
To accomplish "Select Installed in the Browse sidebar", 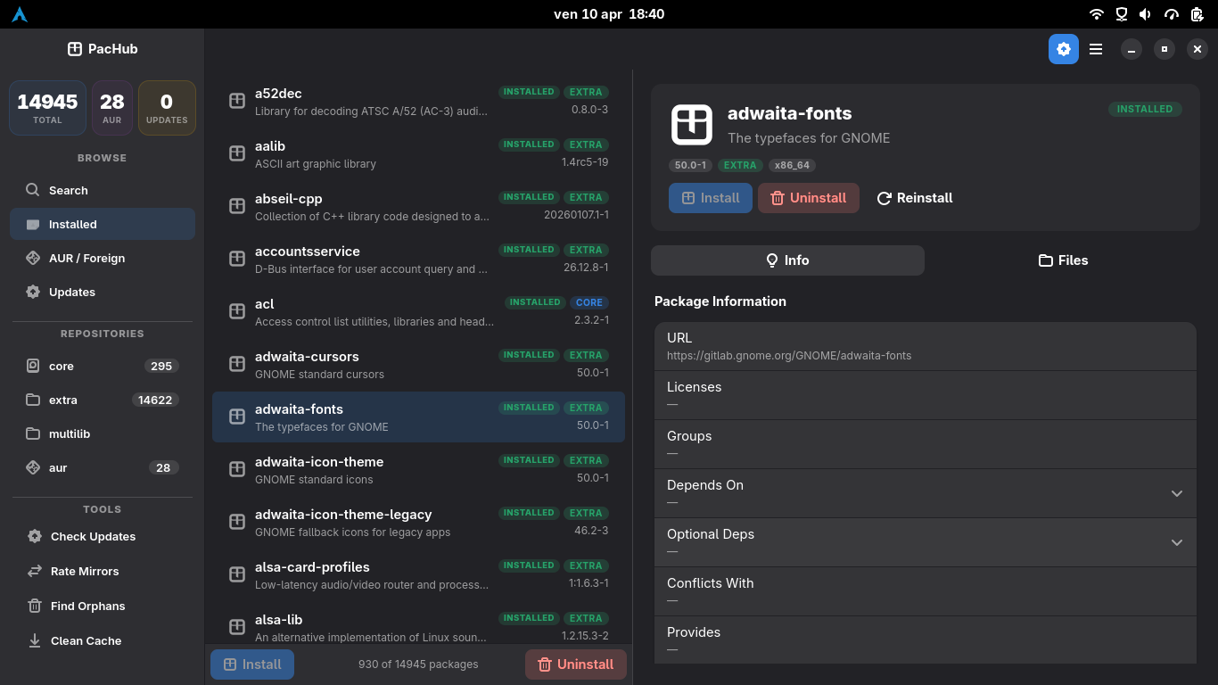I will coord(103,224).
